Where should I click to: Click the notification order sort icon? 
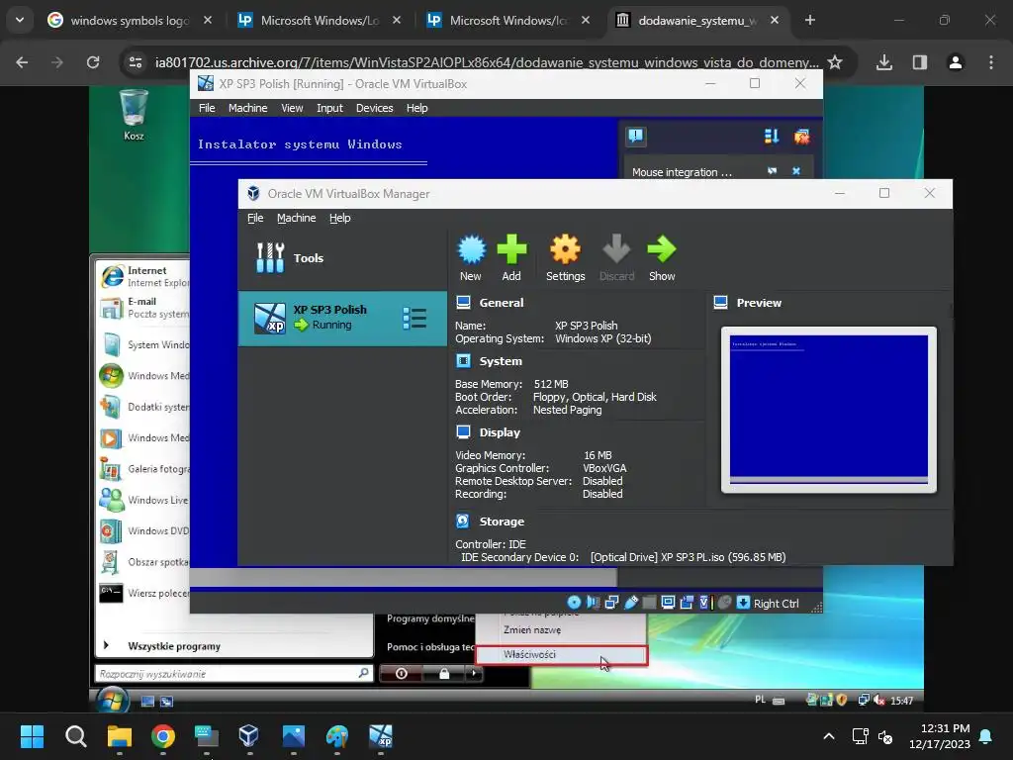tap(772, 136)
